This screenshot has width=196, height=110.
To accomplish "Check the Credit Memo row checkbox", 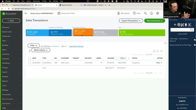I will click(x=29, y=63).
